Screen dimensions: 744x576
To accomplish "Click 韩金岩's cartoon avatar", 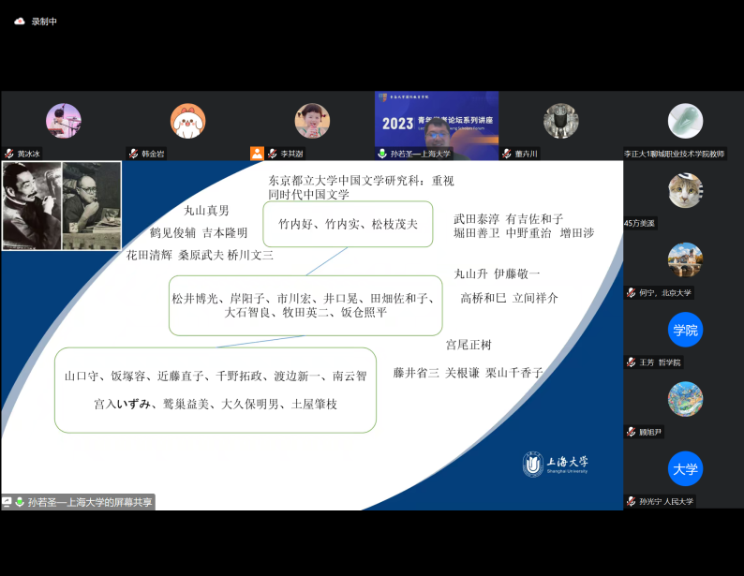I will [x=188, y=121].
